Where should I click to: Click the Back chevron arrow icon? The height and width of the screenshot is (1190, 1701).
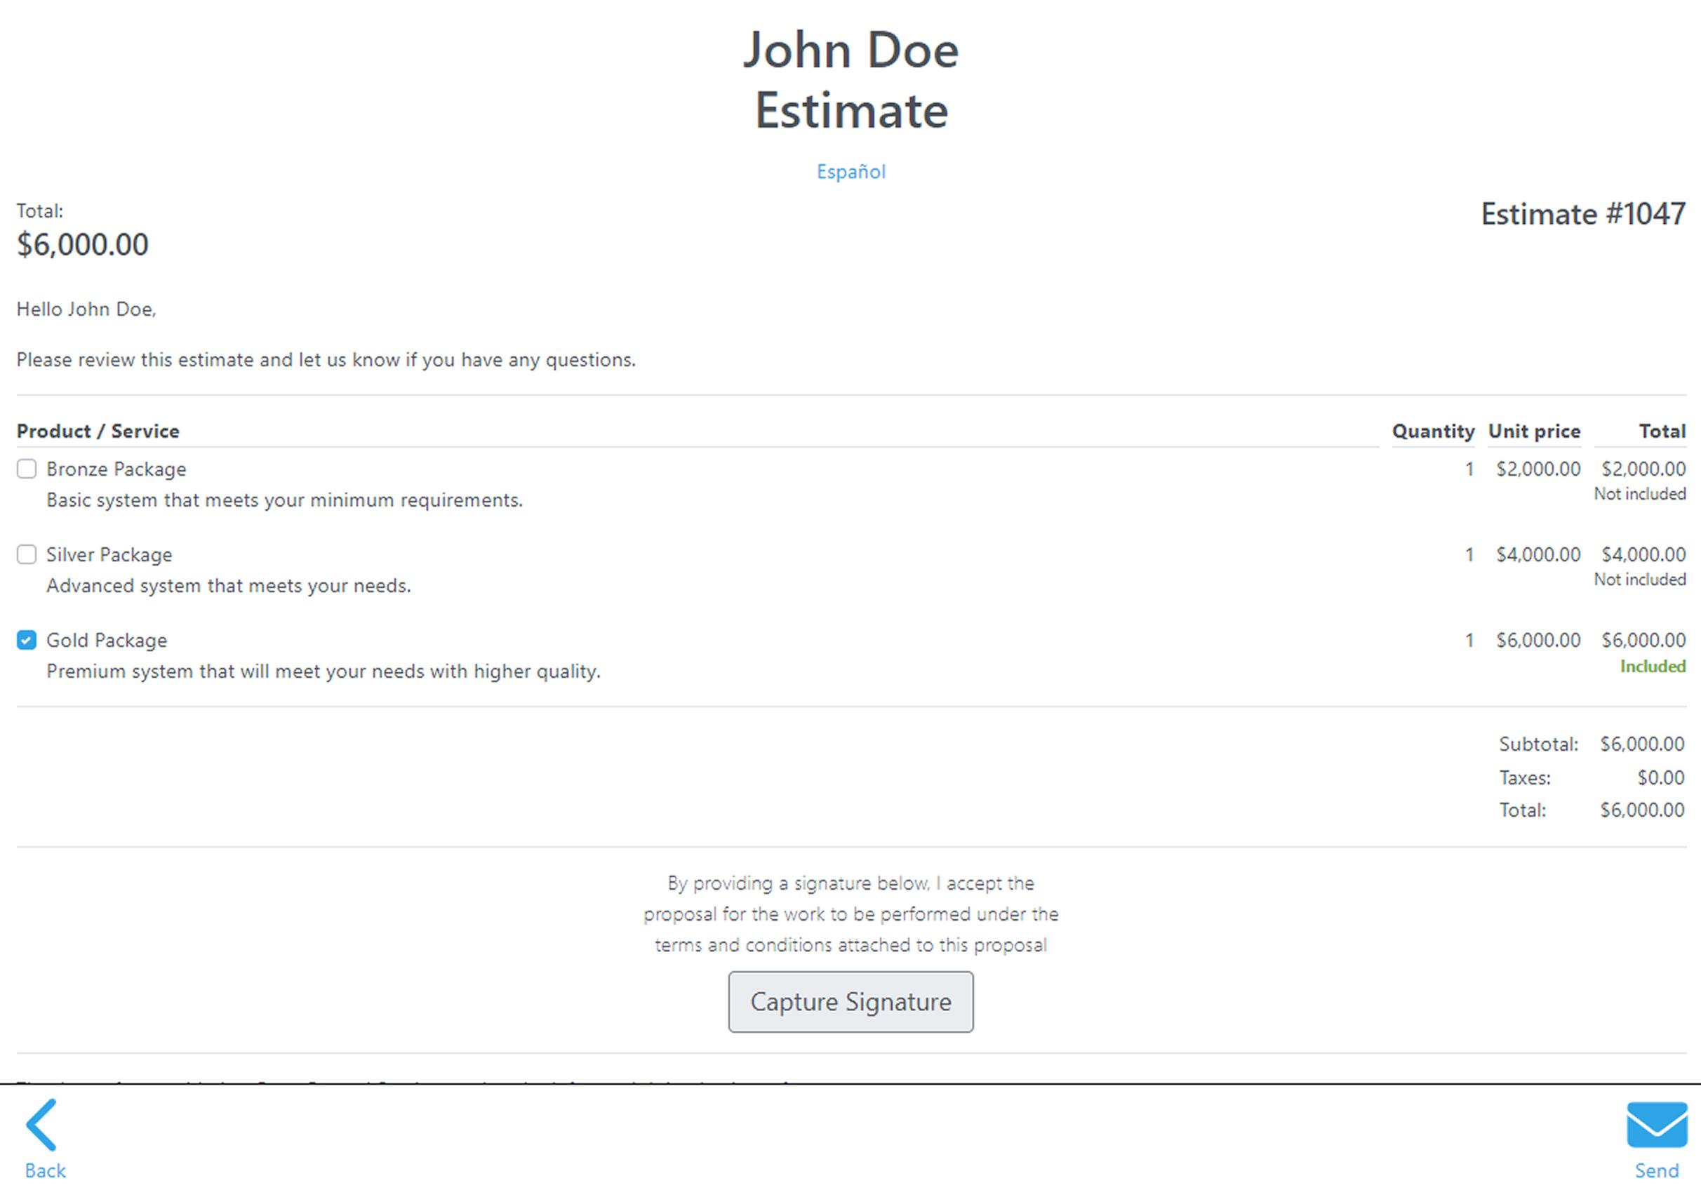42,1124
